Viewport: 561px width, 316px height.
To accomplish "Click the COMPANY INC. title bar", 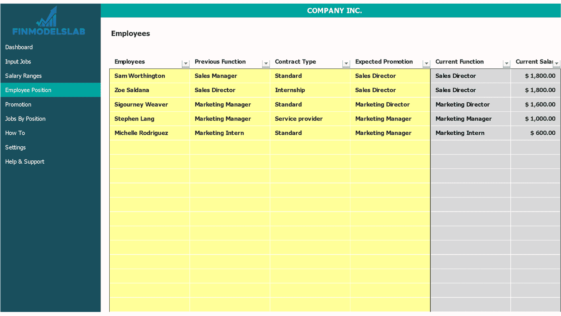I will click(x=331, y=10).
